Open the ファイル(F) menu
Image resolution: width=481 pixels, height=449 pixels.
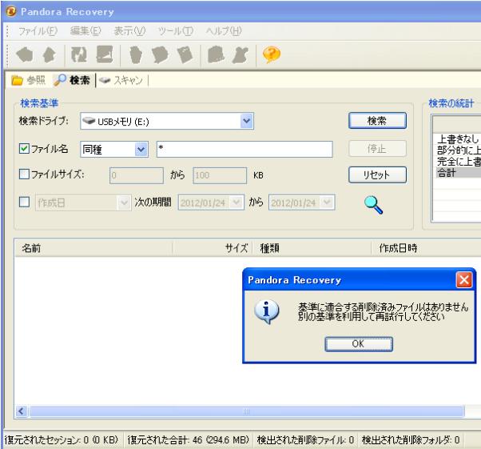(x=38, y=31)
